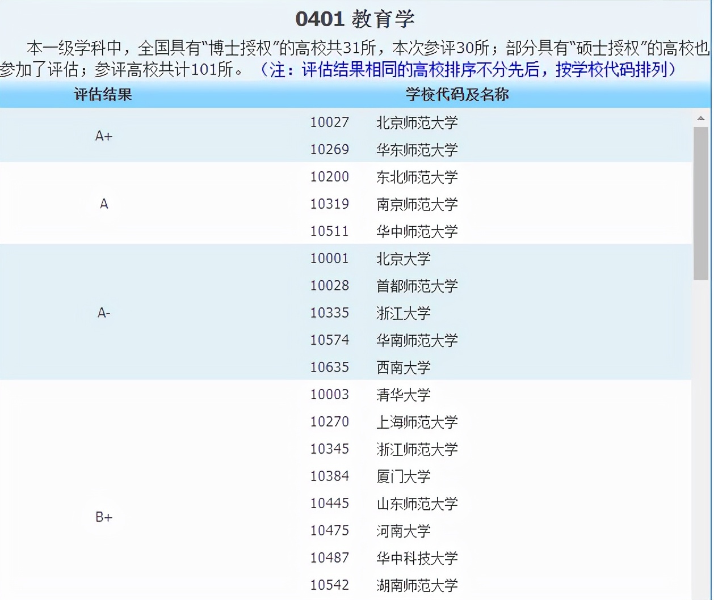Select 厦门大学 under B+
Viewport: 714px width, 600px height.
click(403, 476)
